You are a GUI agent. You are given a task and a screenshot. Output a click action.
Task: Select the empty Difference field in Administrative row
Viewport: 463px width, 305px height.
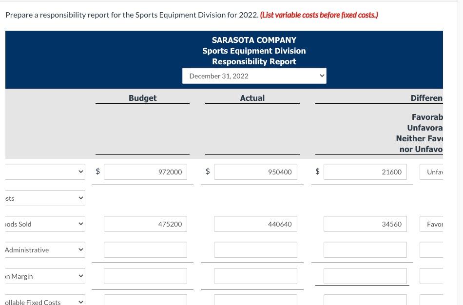(x=365, y=250)
